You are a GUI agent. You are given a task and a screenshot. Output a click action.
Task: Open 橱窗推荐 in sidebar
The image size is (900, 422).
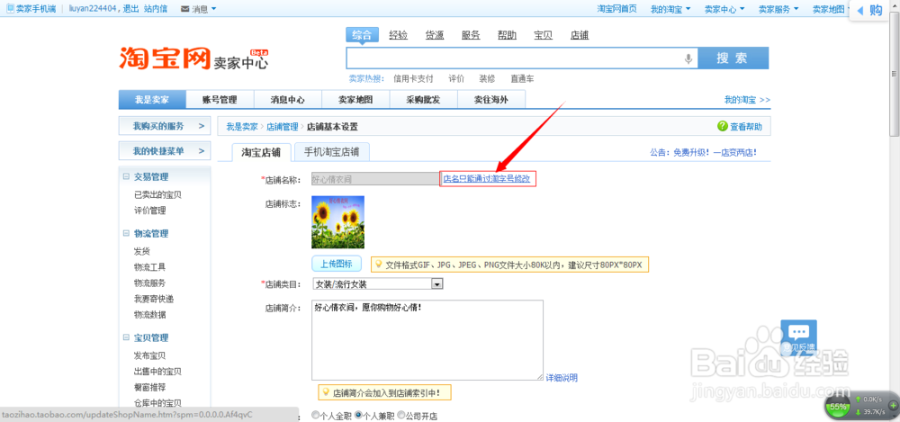(149, 387)
